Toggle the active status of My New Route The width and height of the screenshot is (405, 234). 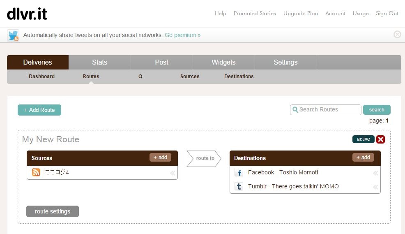pyautogui.click(x=363, y=139)
